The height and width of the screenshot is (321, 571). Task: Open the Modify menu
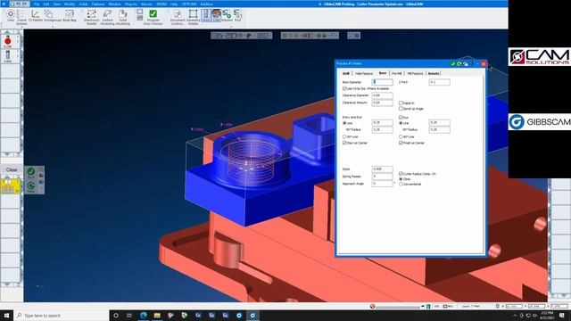(70, 4)
